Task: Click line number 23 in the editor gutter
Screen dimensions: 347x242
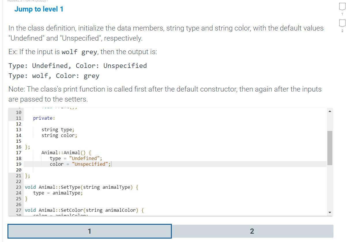Action: pyautogui.click(x=18, y=187)
